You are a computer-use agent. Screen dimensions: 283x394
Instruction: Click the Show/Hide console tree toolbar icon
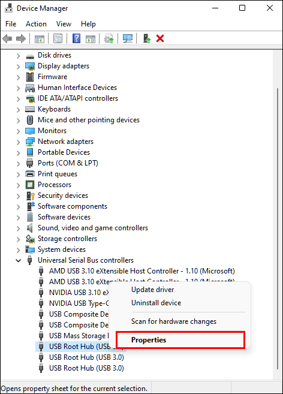(x=40, y=39)
